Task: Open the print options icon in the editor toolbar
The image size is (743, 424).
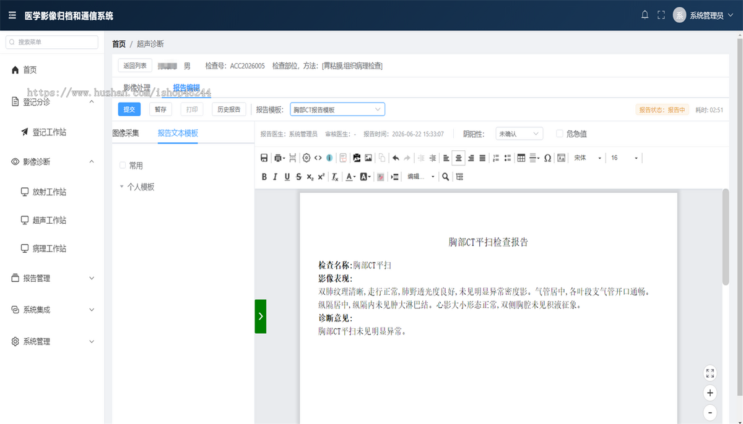Action: coord(279,158)
